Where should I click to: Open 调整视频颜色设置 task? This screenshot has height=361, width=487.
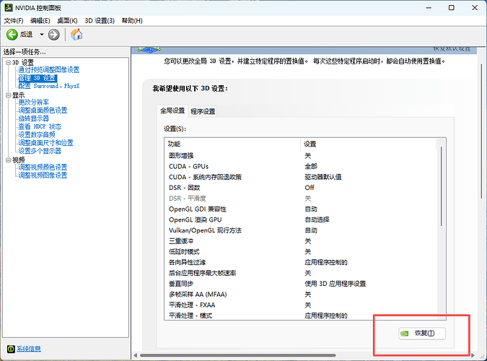tap(43, 167)
